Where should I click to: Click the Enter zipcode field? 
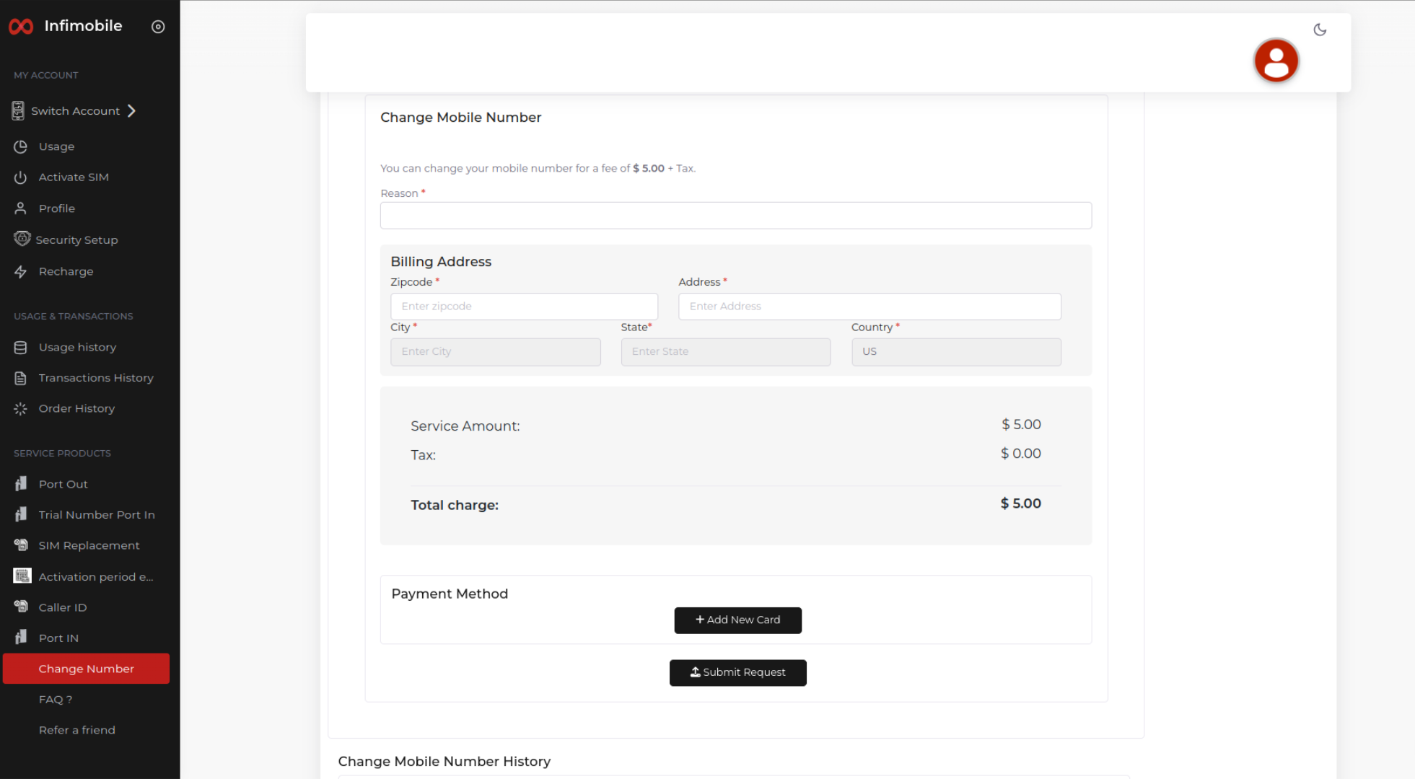(524, 307)
